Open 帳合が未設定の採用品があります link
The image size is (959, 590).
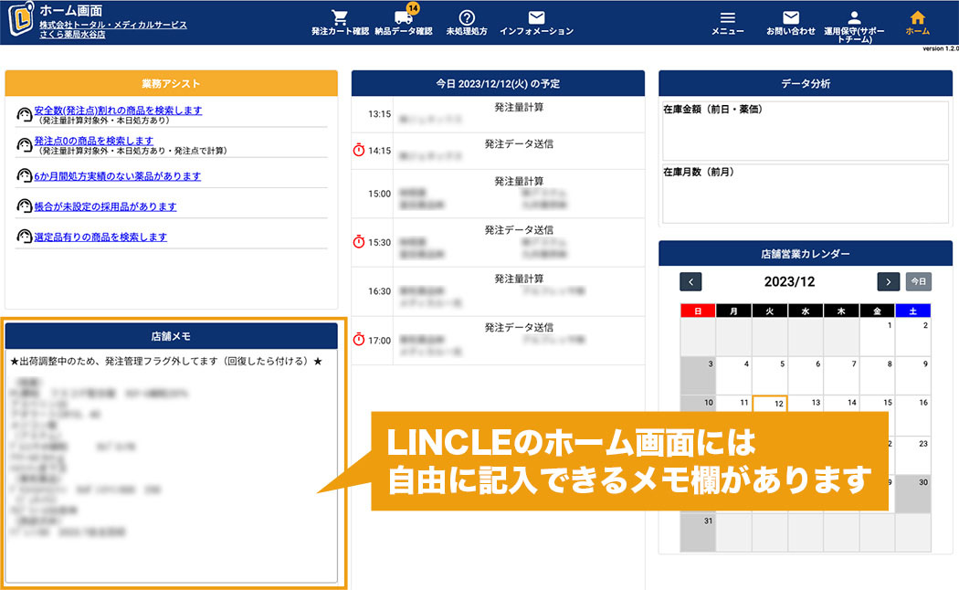(105, 206)
